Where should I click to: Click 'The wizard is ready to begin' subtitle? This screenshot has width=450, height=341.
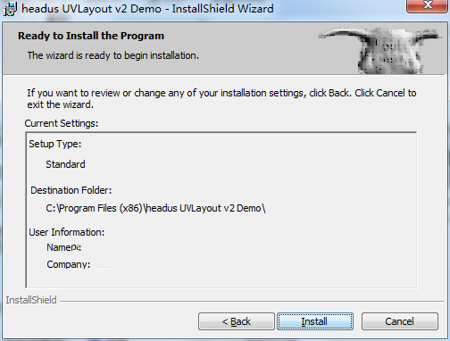coord(113,55)
